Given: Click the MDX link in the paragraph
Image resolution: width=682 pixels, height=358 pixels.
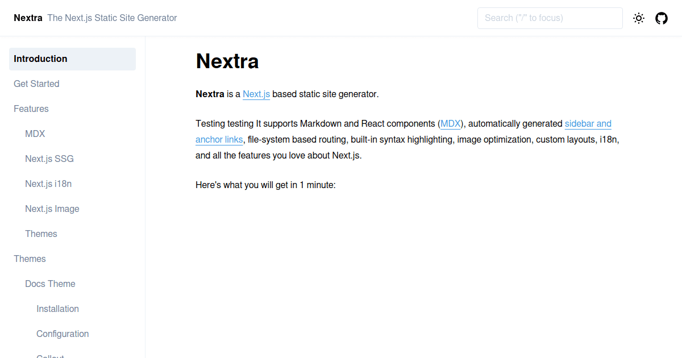Looking at the screenshot, I should pos(450,123).
